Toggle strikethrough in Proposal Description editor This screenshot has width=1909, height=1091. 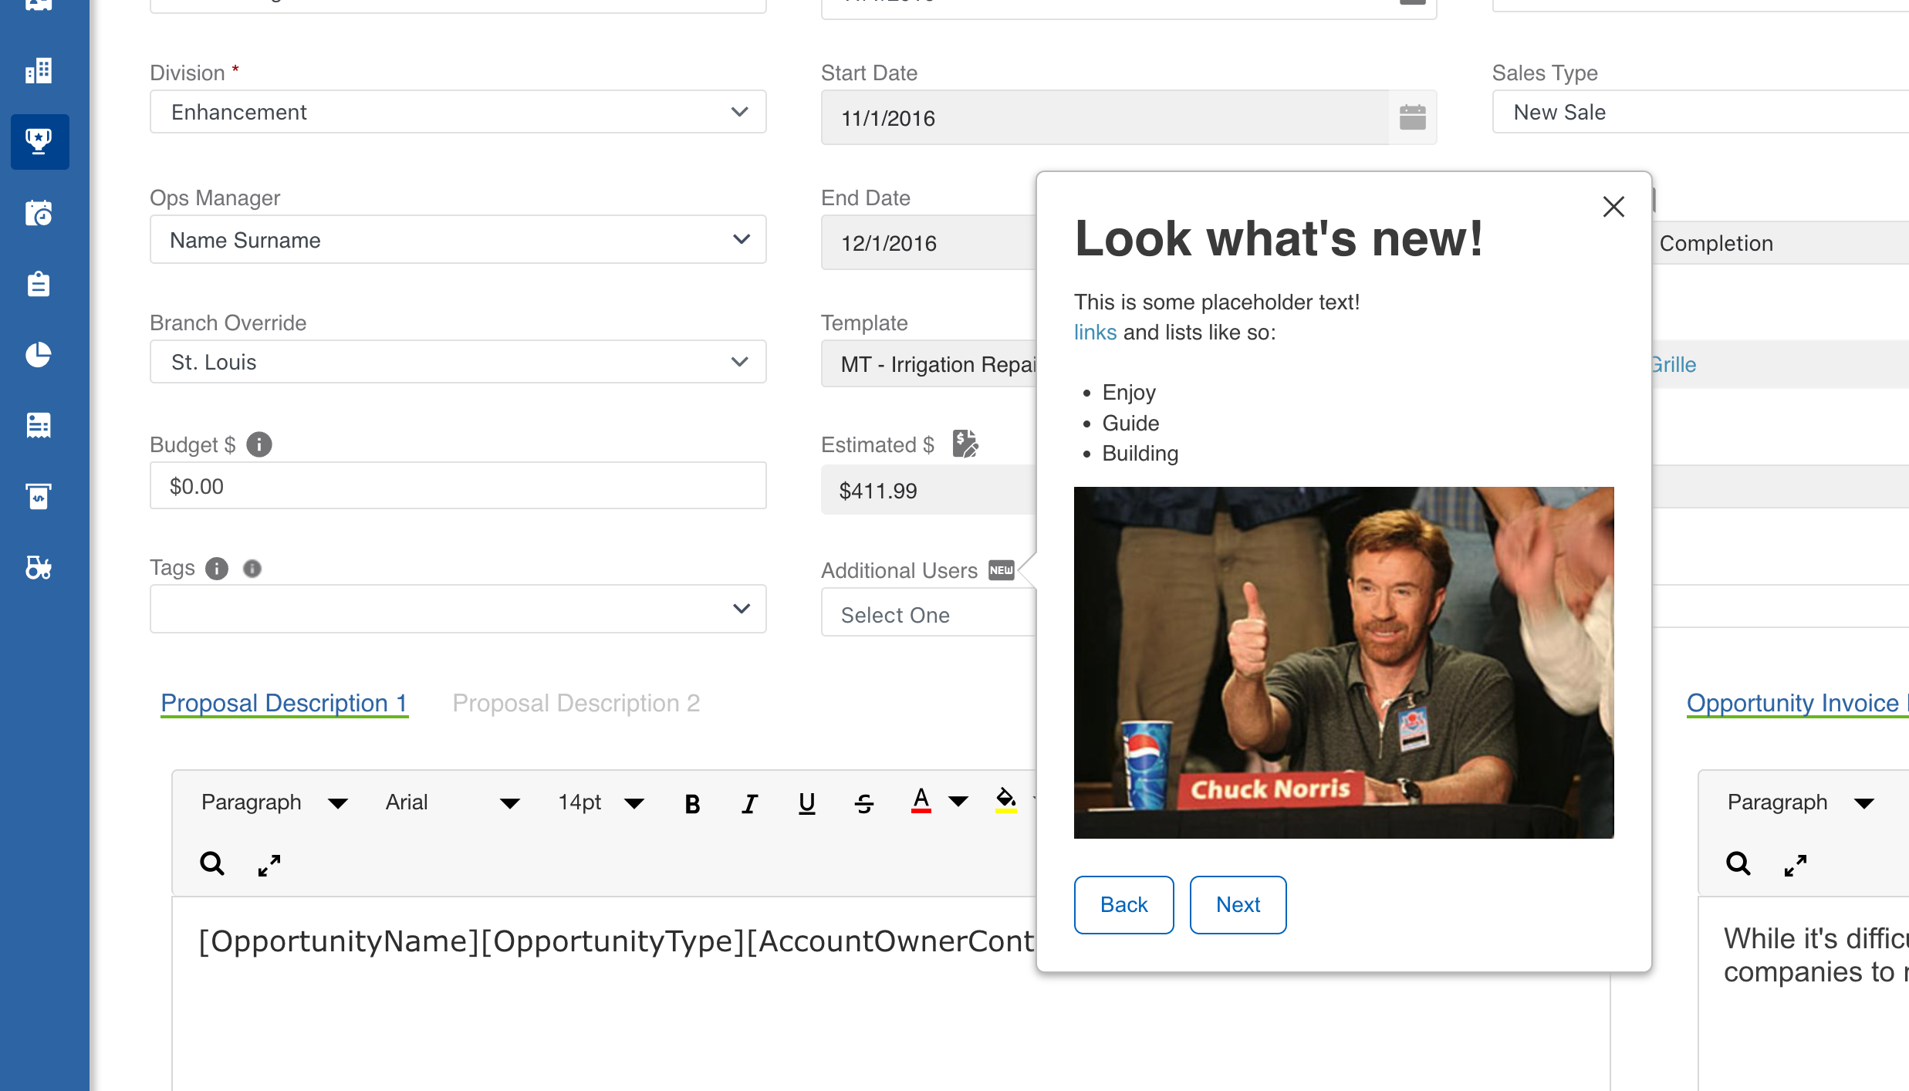pos(863,804)
